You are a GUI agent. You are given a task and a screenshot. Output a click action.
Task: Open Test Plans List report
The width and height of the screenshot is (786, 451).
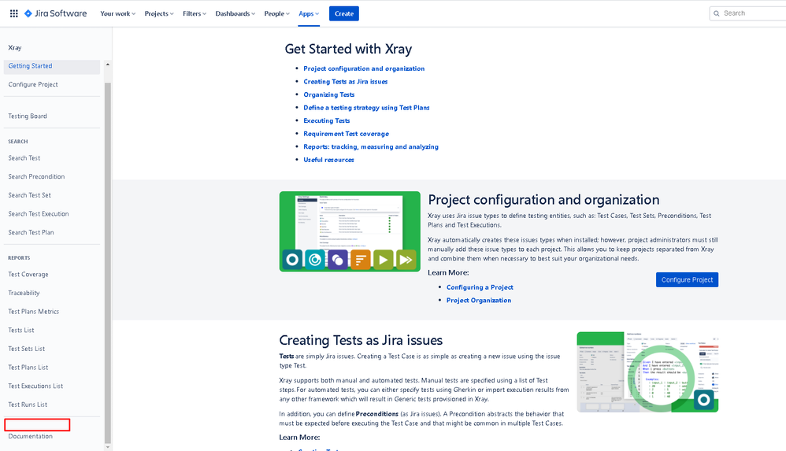[x=28, y=367]
